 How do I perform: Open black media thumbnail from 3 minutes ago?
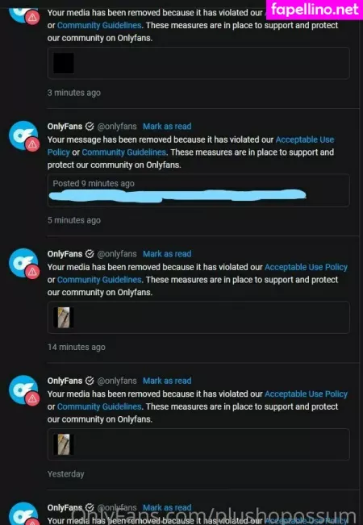pyautogui.click(x=64, y=63)
